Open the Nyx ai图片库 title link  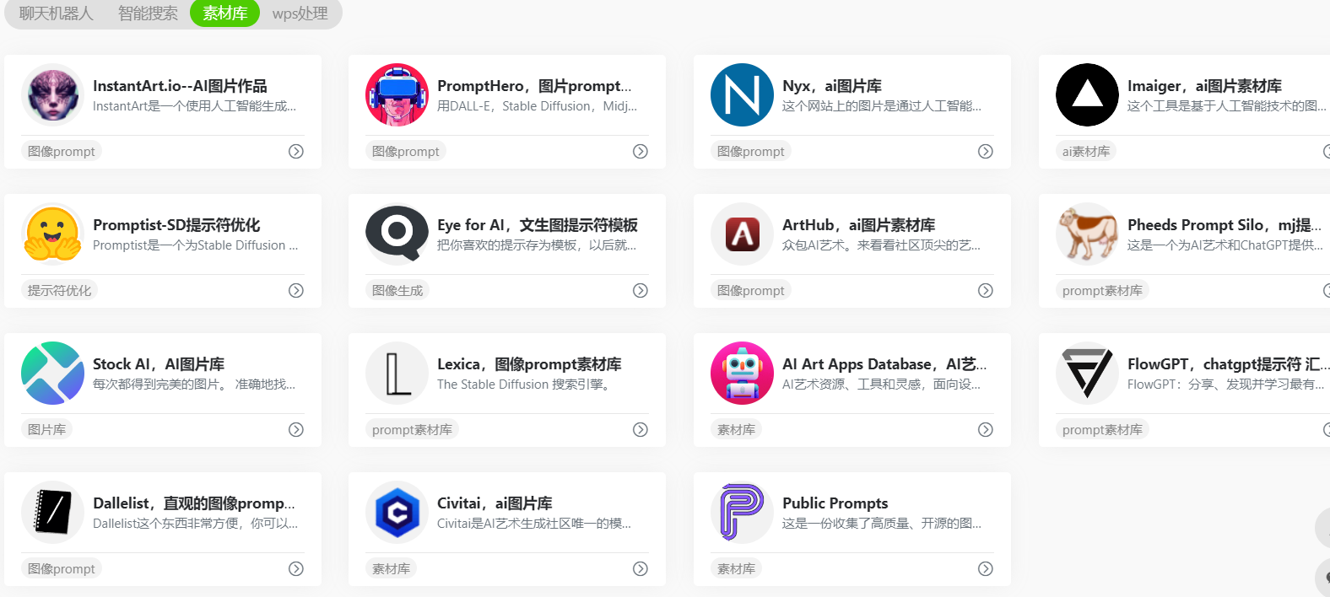tap(832, 86)
